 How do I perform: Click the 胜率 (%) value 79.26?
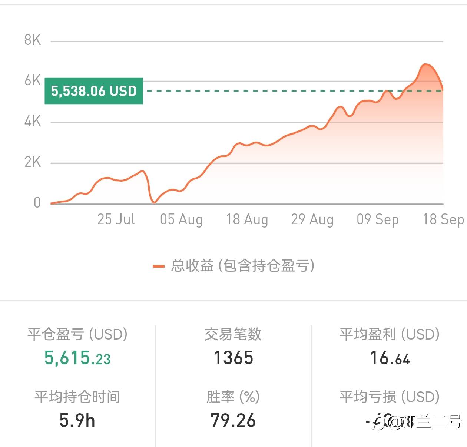[233, 421]
